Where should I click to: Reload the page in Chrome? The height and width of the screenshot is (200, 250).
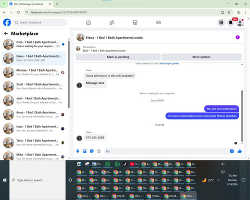[x=18, y=12]
